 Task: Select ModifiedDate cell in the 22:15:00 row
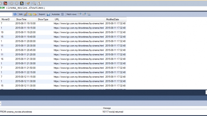coord(116,72)
